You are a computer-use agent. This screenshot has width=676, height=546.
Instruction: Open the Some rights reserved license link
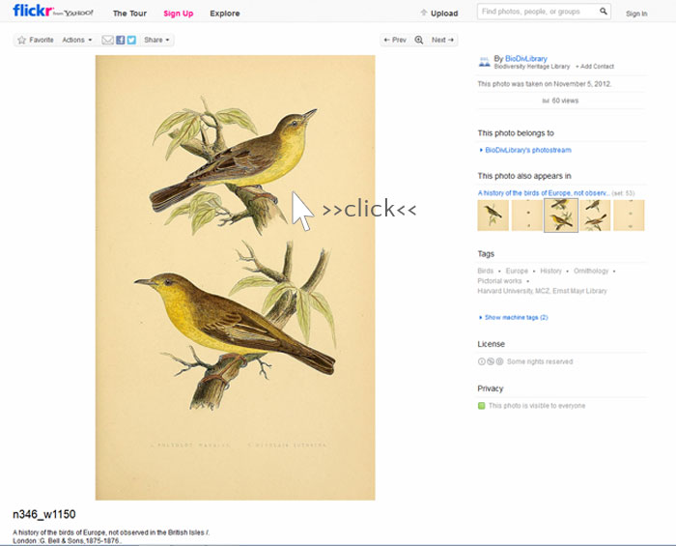[540, 361]
